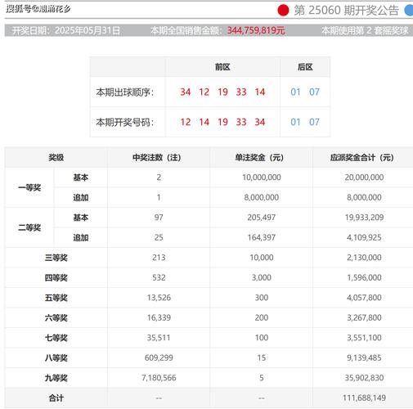Image resolution: width=413 pixels, height=409 pixels.
Task: Select the 三等奖 row label
Action: (x=56, y=258)
